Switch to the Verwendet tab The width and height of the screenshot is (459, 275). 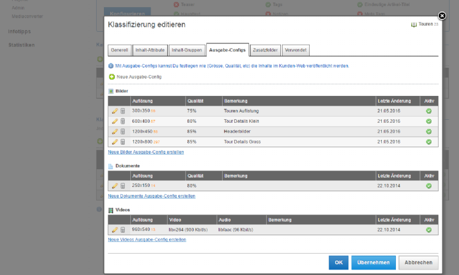point(296,50)
